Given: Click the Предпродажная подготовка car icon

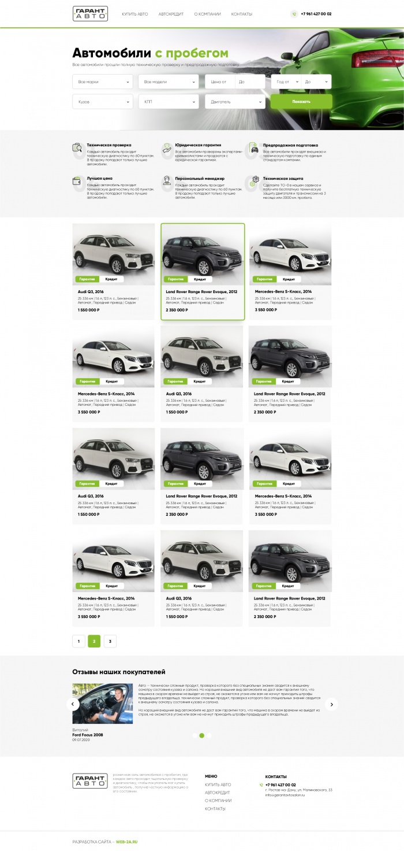Looking at the screenshot, I should (253, 148).
